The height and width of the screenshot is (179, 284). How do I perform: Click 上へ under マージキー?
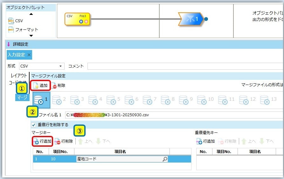point(85,141)
